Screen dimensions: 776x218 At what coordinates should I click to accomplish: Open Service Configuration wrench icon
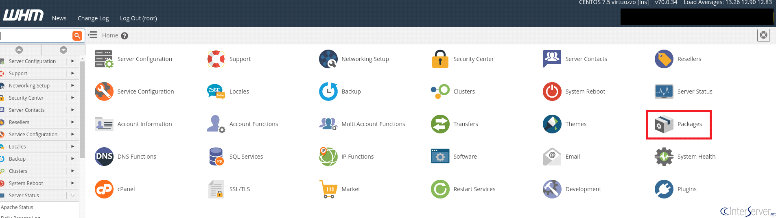pyautogui.click(x=104, y=92)
